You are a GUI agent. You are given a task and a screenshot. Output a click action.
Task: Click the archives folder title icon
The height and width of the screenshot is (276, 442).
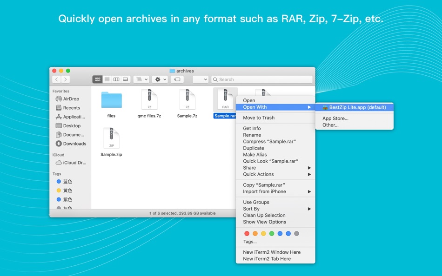pos(172,71)
